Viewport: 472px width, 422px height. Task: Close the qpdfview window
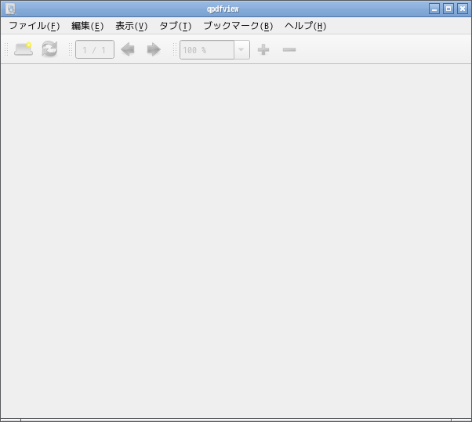463,9
